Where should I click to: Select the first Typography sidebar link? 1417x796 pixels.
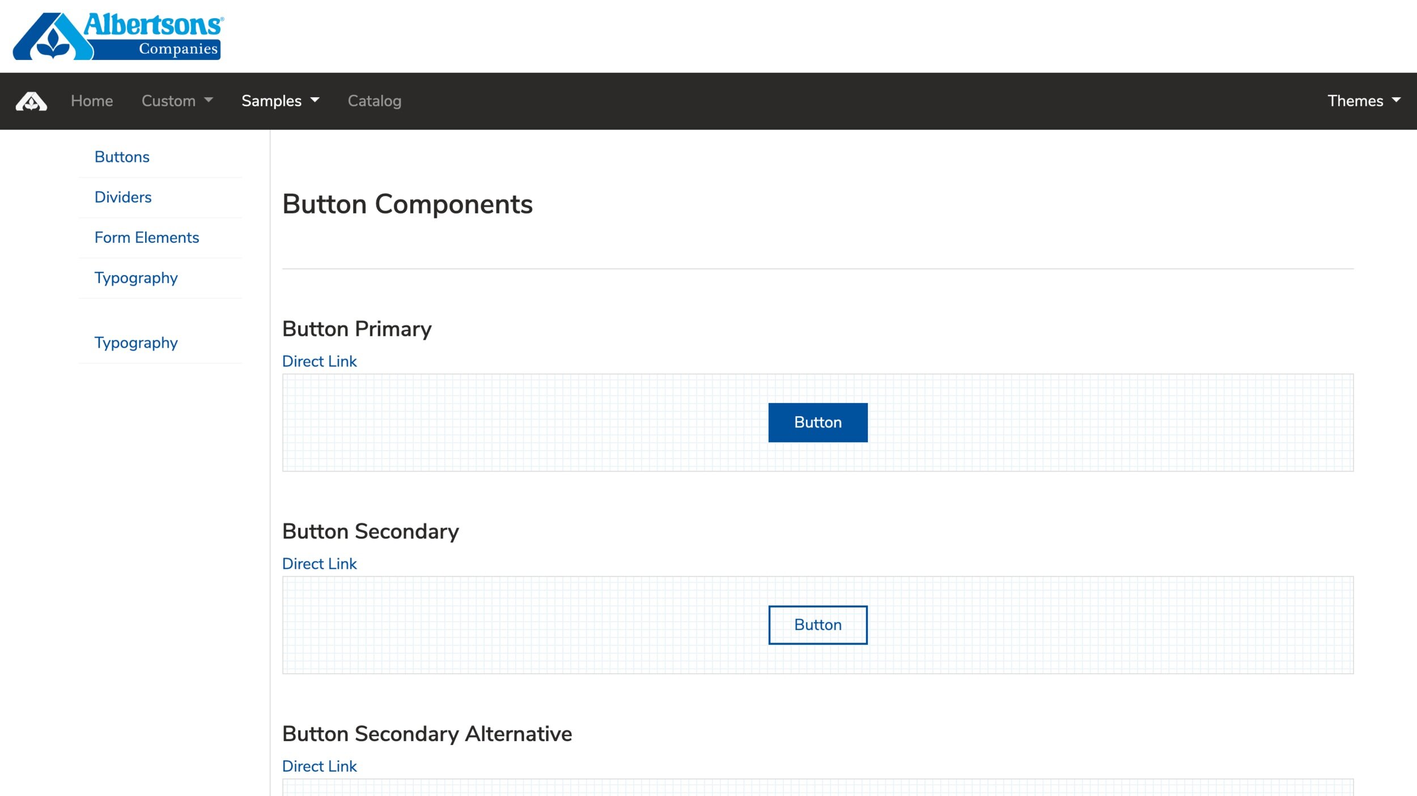[x=136, y=277]
